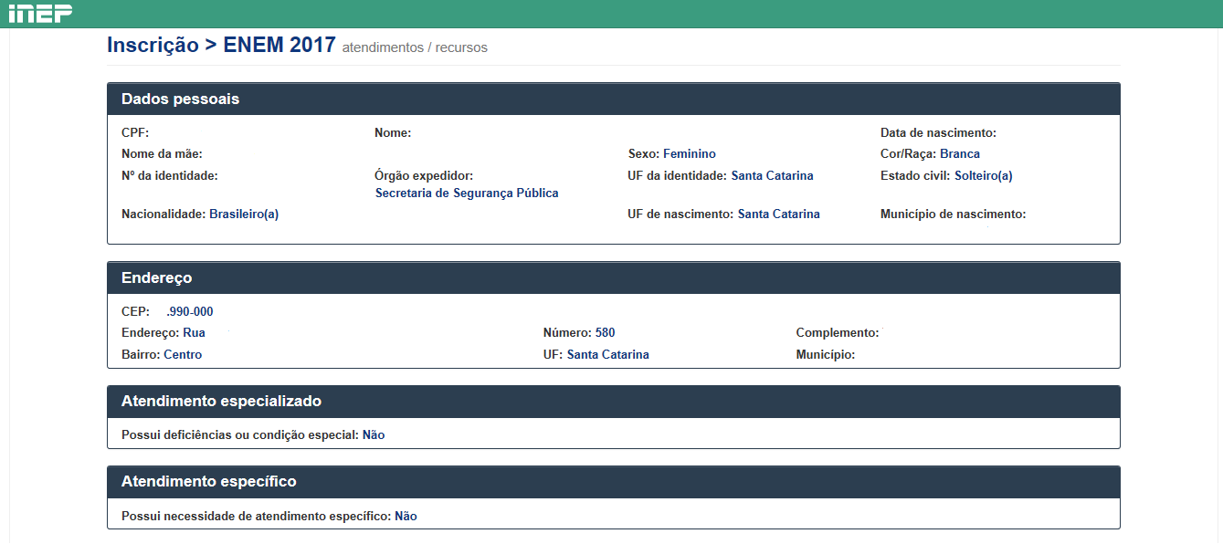Viewport: 1223px width, 544px height.
Task: Click 'Santa Catarina' next to UF in Endereço
Action: coord(608,355)
